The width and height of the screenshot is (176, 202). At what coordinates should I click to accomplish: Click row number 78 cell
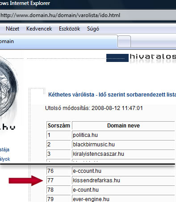tap(59, 190)
